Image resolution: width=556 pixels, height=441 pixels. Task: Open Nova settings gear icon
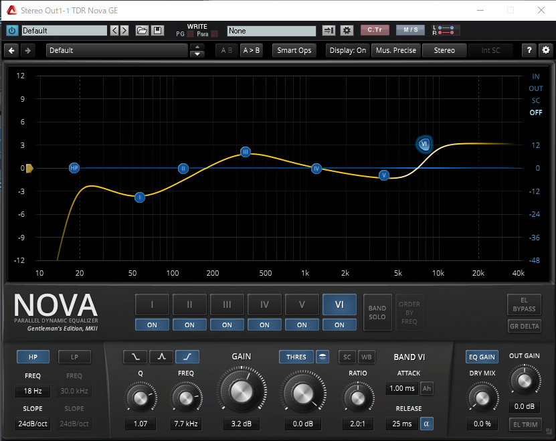[546, 50]
